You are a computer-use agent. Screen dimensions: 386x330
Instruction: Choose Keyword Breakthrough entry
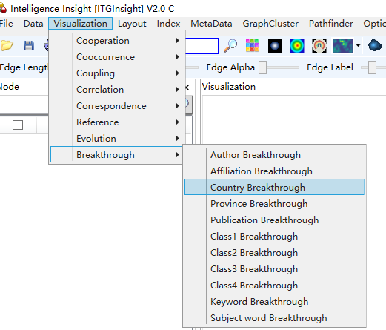point(274,301)
